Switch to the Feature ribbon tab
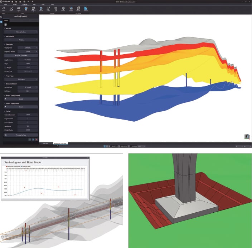Screen dimensions: 252x248 (x=25, y=5)
